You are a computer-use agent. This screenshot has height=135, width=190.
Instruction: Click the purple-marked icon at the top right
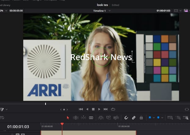tap(186, 11)
